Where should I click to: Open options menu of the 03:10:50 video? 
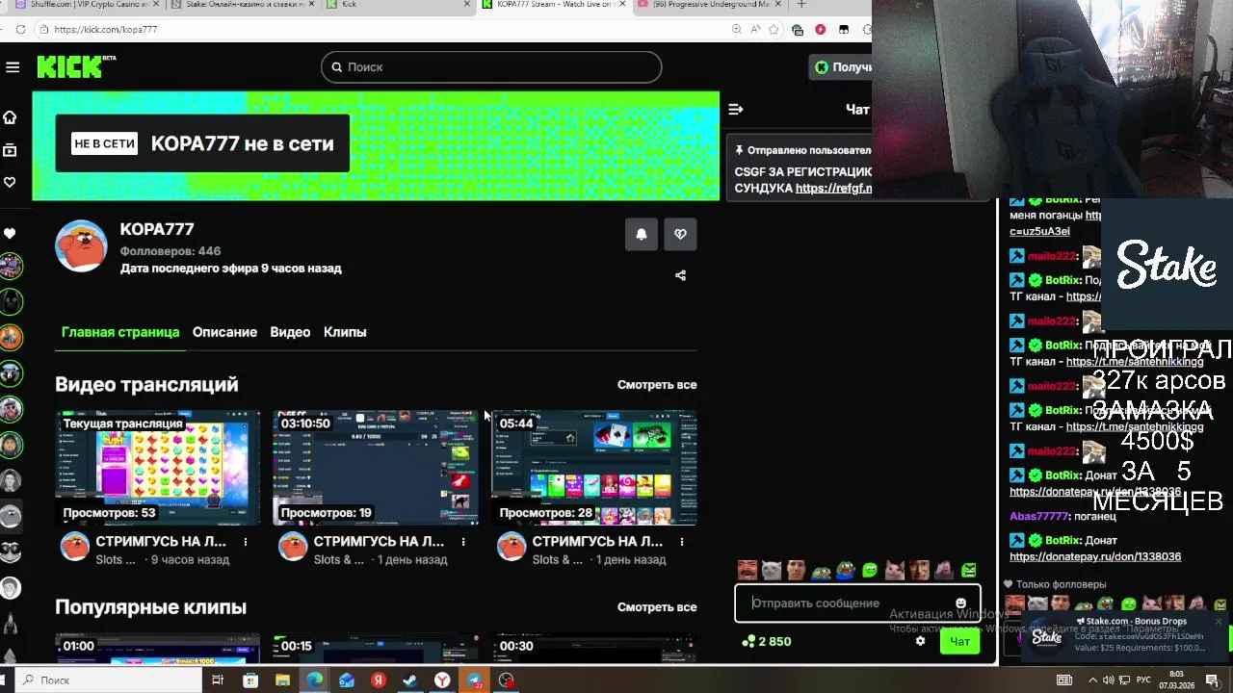[463, 542]
